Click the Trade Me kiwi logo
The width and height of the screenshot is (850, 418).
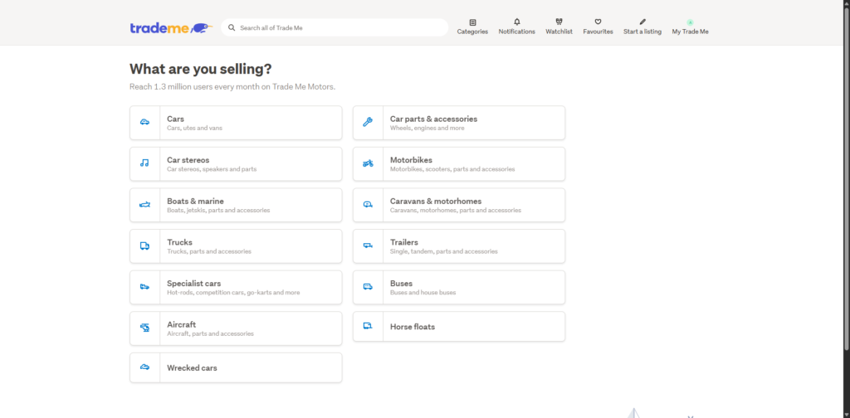coord(171,27)
